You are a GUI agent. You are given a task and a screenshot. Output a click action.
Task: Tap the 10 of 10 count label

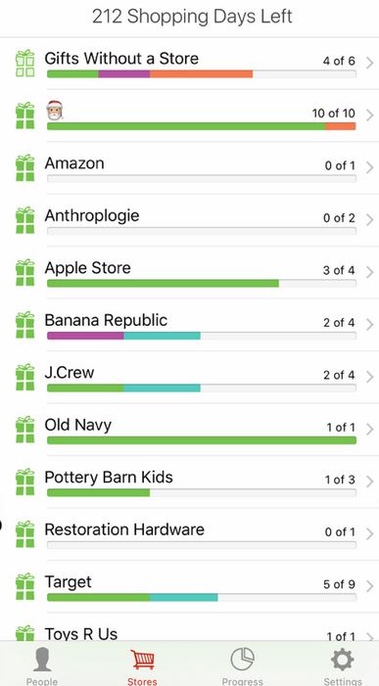pyautogui.click(x=333, y=114)
